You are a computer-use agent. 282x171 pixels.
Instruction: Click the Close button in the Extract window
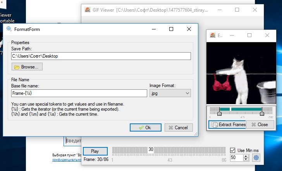point(260,125)
